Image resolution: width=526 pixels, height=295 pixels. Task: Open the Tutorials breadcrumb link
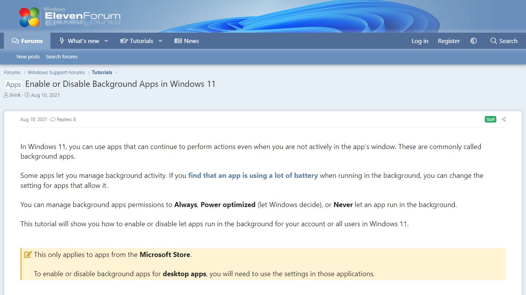102,72
